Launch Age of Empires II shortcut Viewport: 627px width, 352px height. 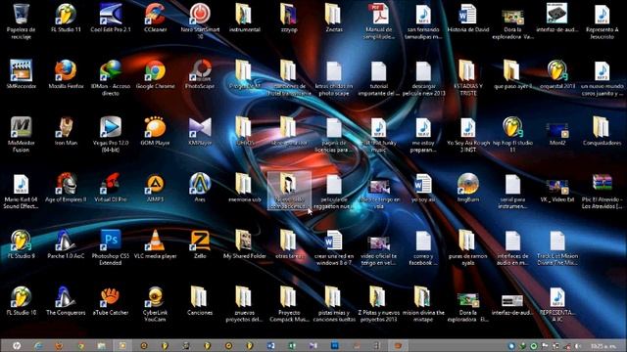tap(66, 188)
